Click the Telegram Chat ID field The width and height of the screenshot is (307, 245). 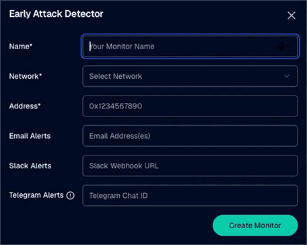(x=190, y=195)
